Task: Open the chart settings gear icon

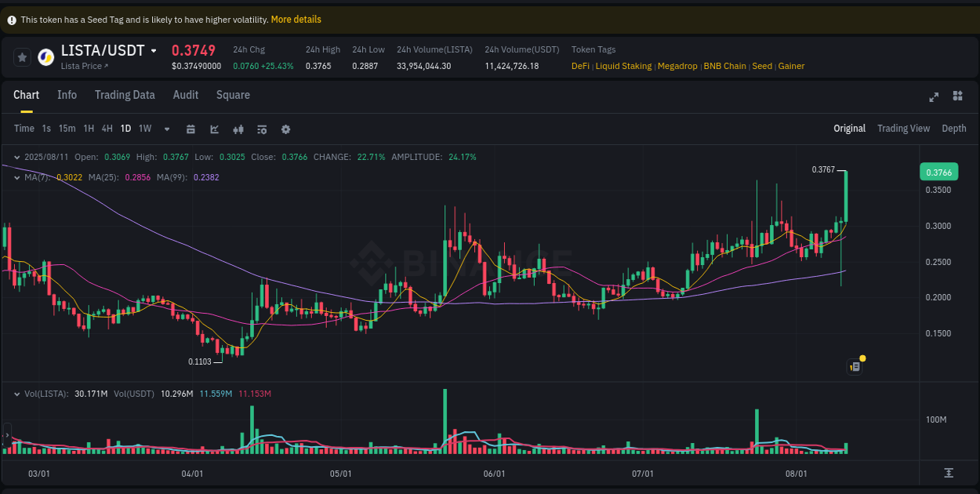Action: pyautogui.click(x=285, y=128)
